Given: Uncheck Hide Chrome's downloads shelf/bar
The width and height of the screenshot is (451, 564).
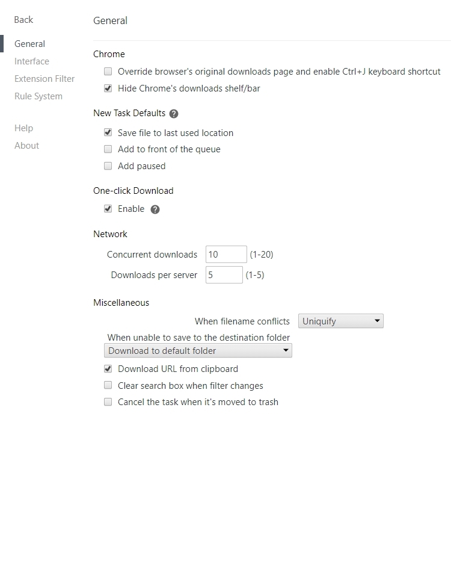Looking at the screenshot, I should (108, 88).
